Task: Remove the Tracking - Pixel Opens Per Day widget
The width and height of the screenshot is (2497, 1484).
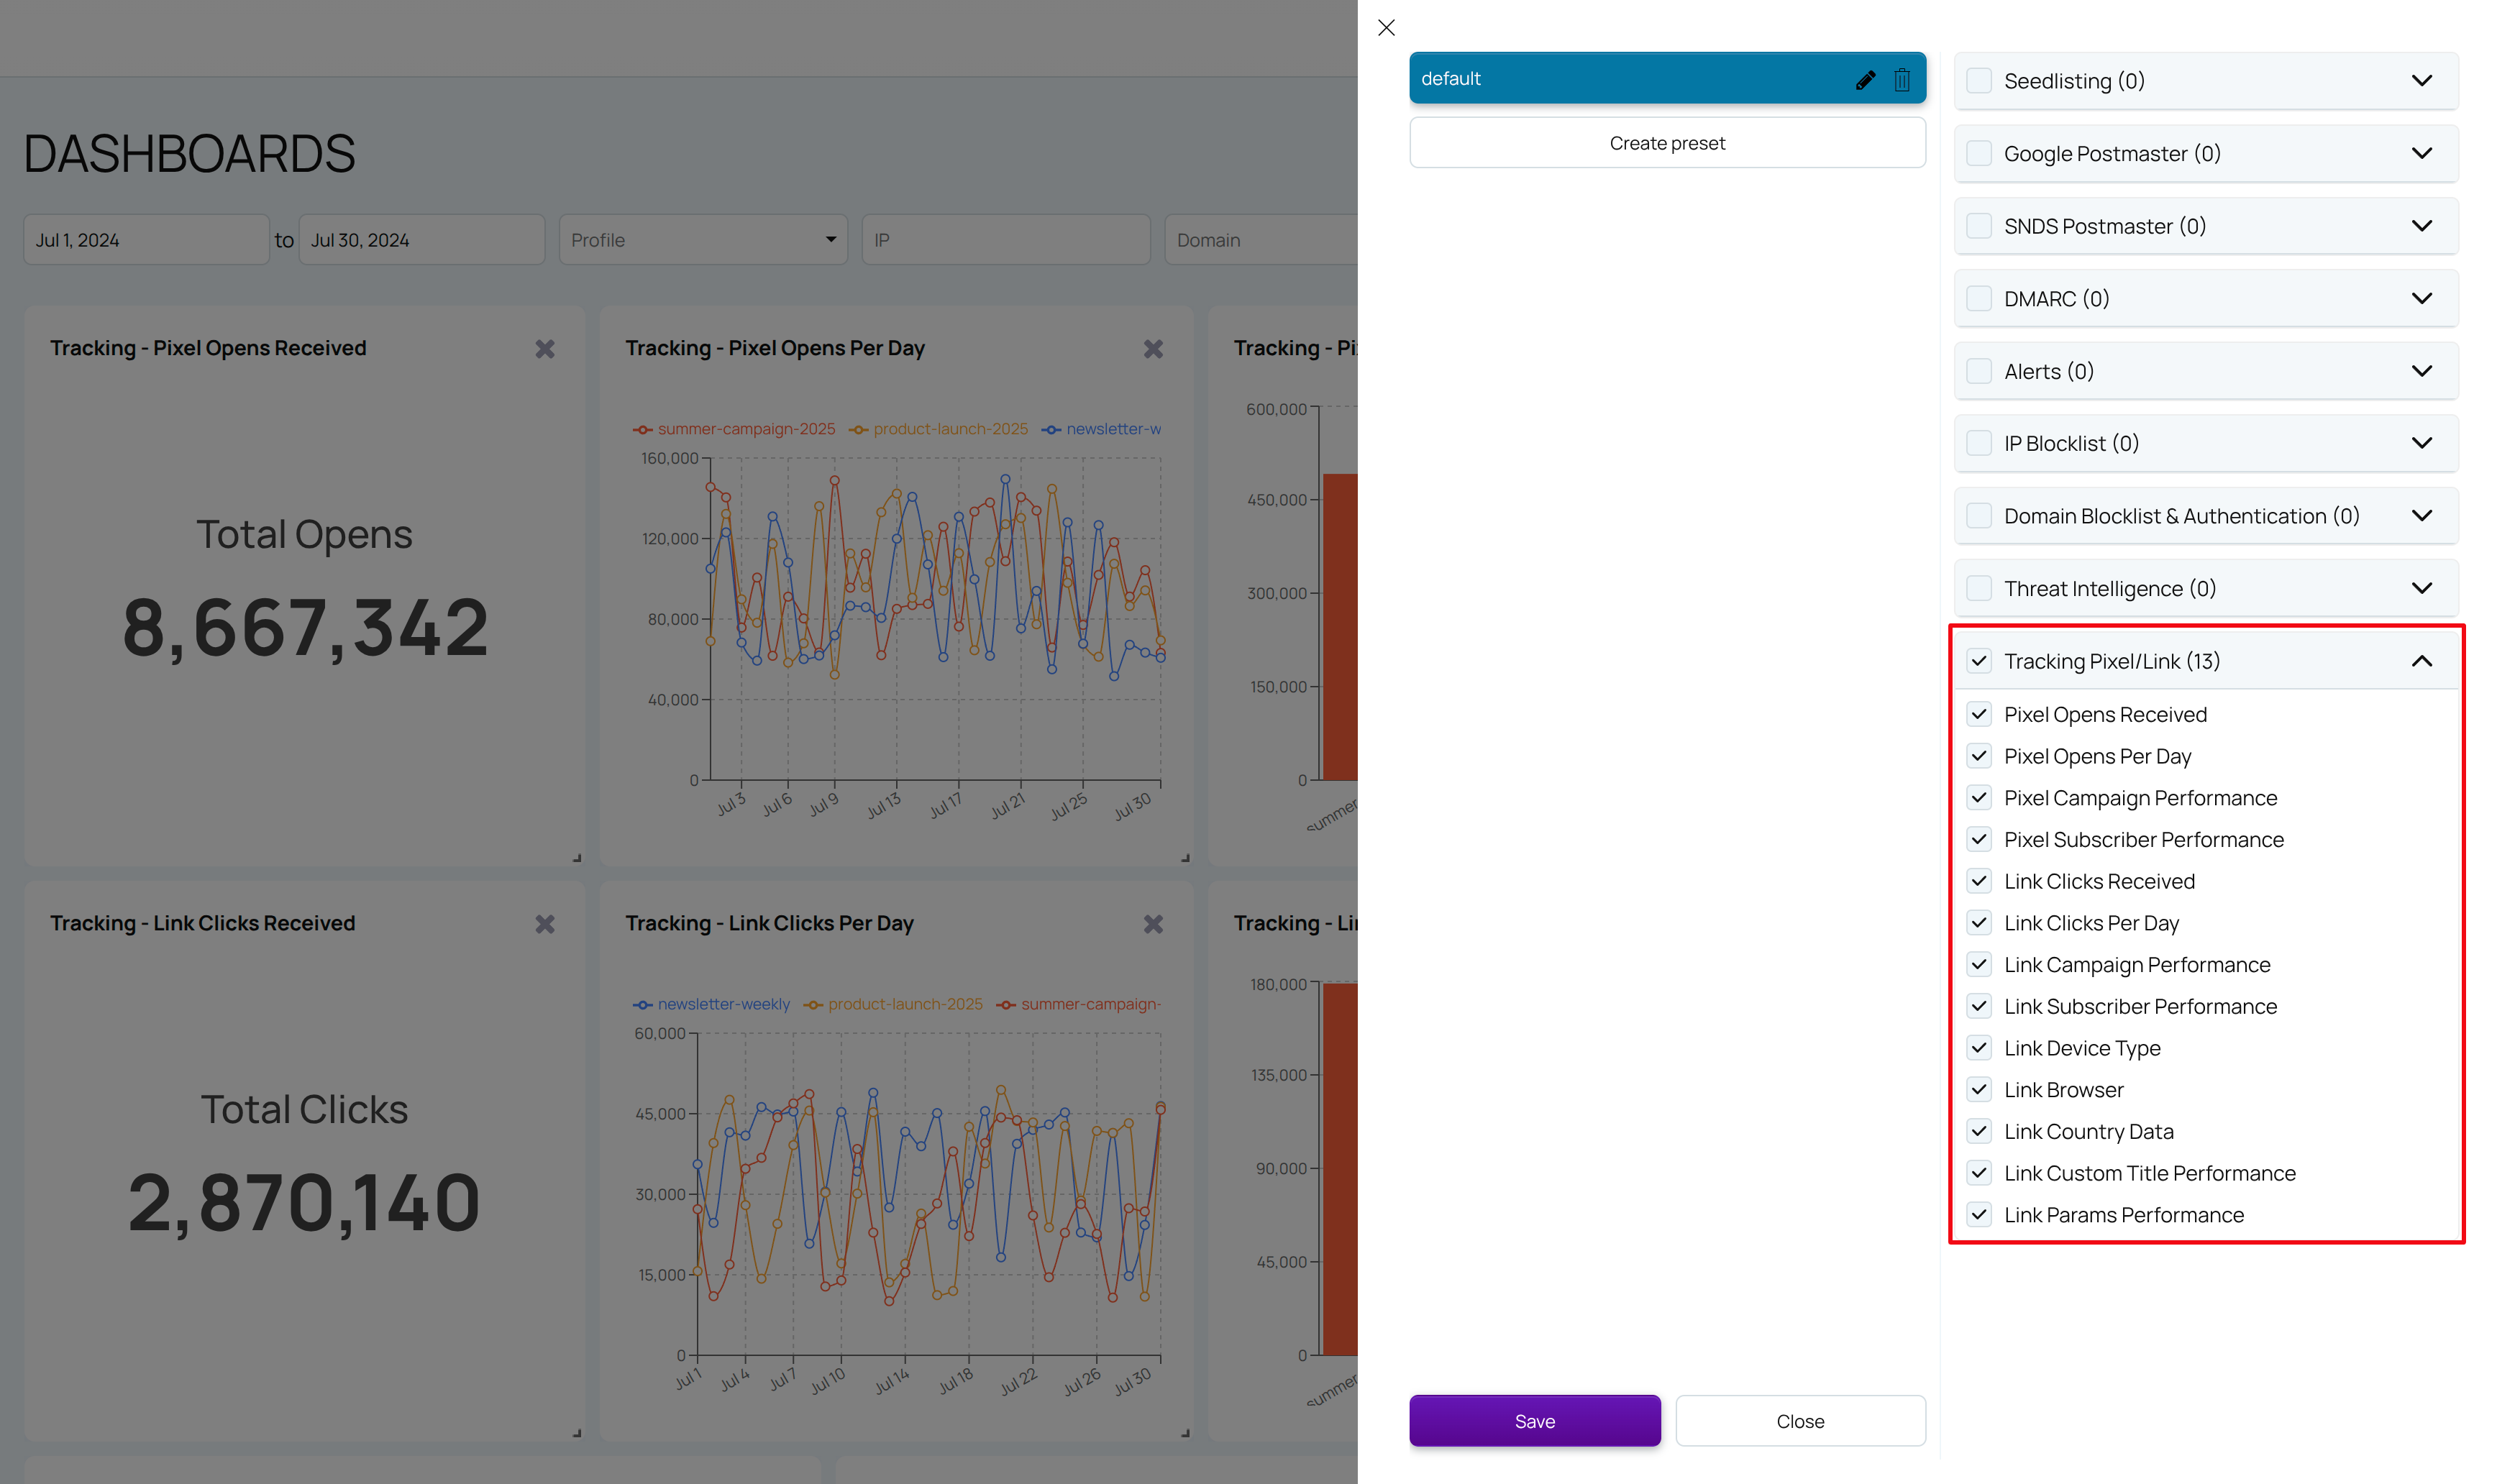Action: [x=1153, y=349]
